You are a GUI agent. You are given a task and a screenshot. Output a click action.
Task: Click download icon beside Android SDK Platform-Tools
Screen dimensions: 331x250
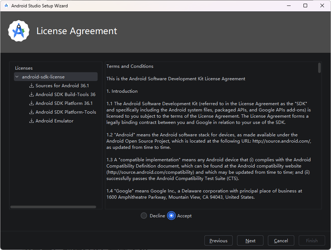[32, 112]
